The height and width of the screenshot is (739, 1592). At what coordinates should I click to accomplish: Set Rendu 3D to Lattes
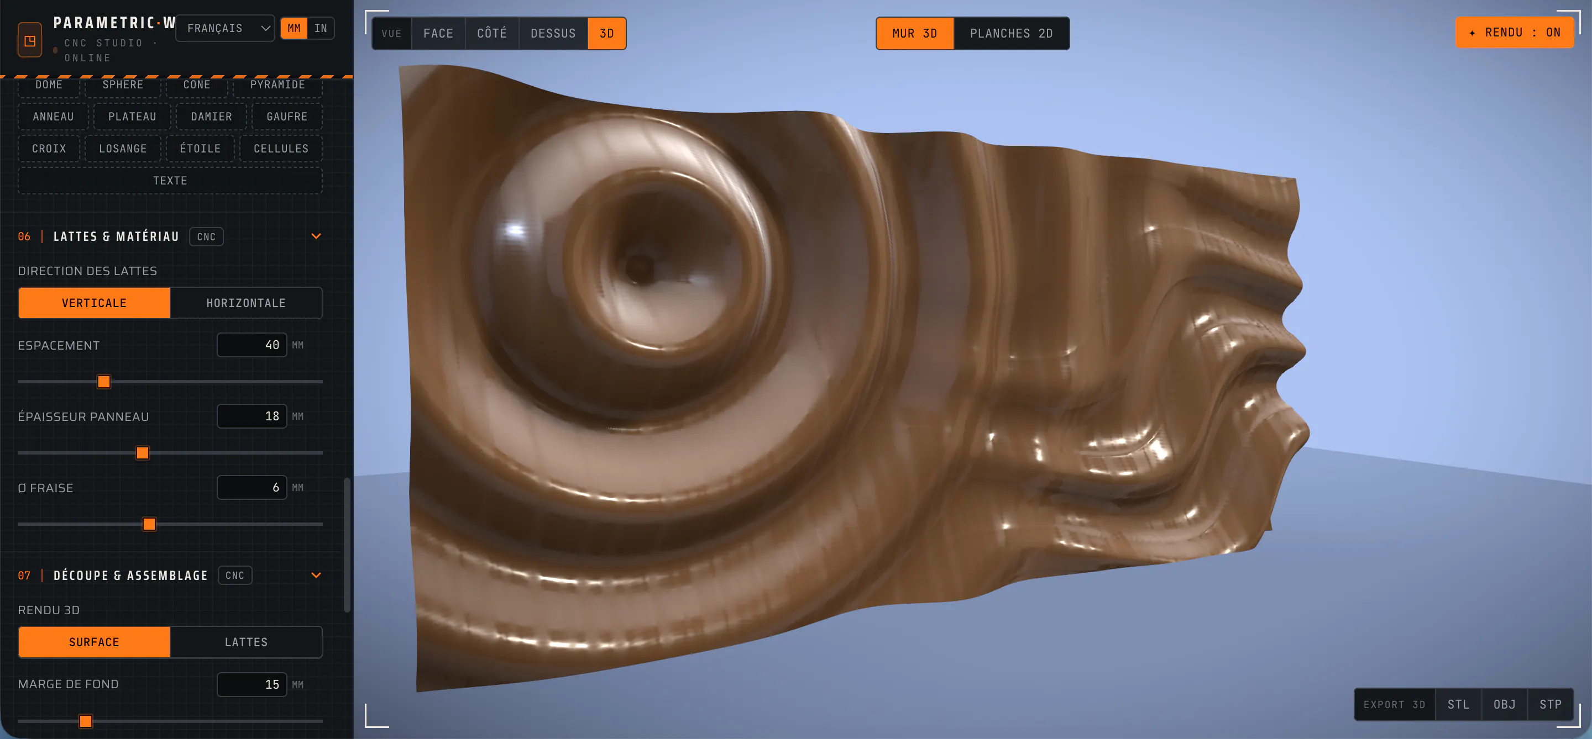[246, 642]
